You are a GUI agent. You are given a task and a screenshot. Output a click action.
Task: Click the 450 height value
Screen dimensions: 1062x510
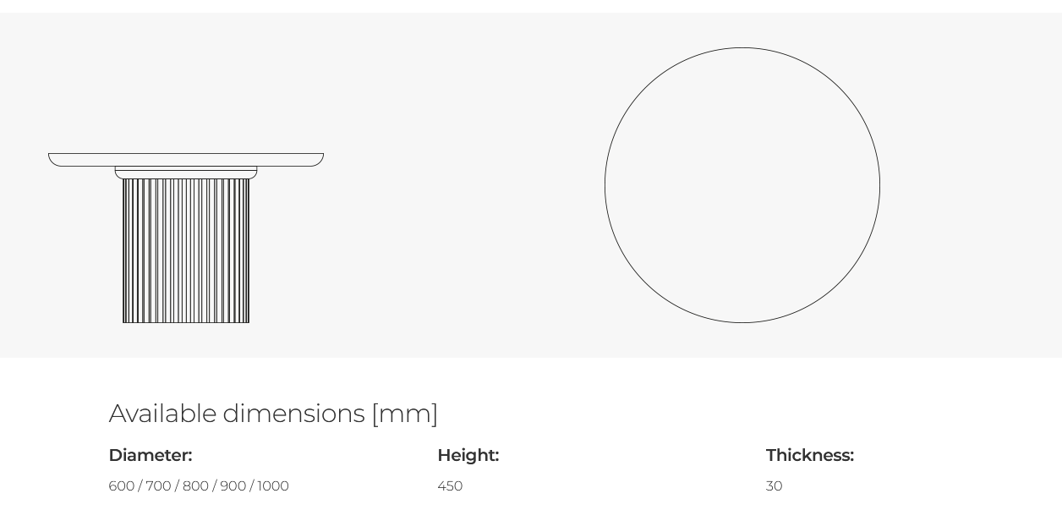pyautogui.click(x=450, y=486)
